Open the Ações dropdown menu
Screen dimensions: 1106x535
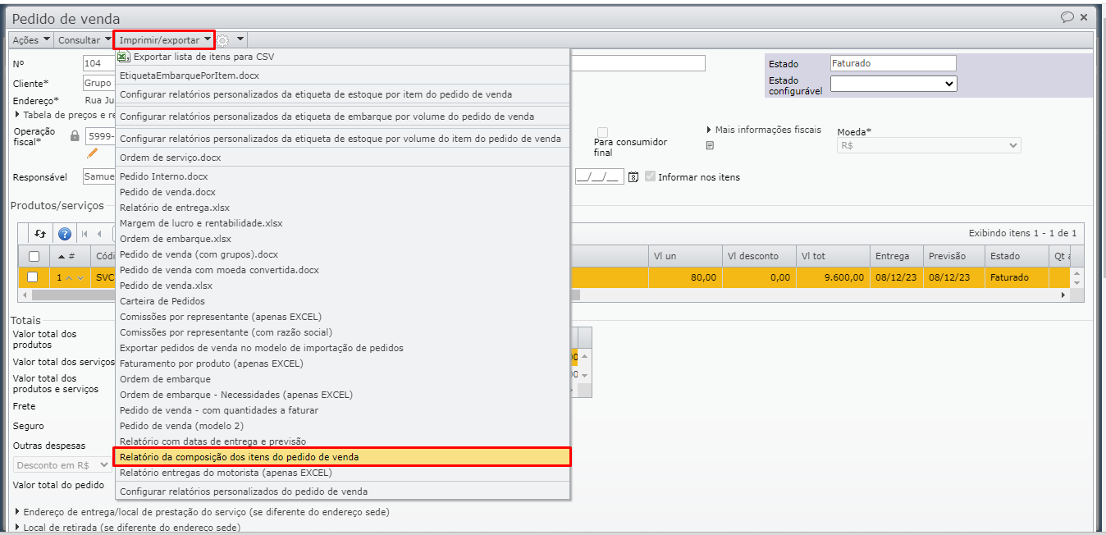[x=31, y=39]
